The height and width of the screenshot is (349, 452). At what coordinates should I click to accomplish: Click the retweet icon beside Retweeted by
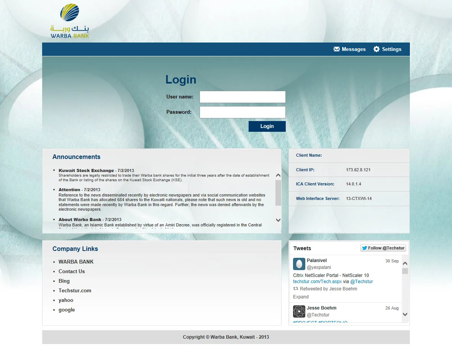[295, 288]
